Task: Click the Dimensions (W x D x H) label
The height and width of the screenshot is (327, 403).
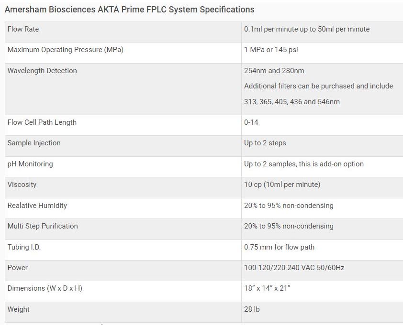Action: 45,288
